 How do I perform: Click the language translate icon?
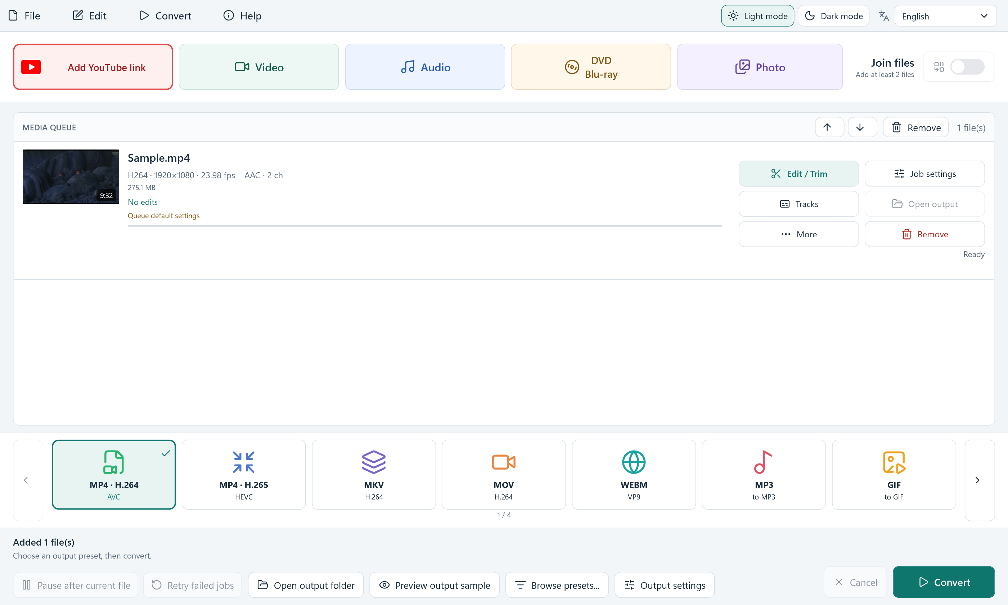point(883,16)
